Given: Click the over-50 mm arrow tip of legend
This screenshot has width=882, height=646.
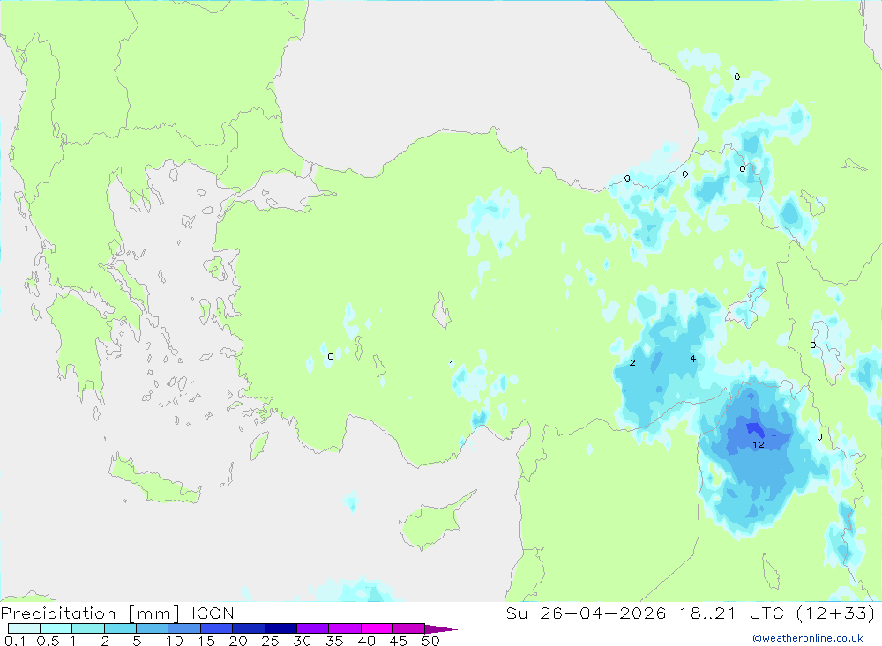Looking at the screenshot, I should [441, 629].
